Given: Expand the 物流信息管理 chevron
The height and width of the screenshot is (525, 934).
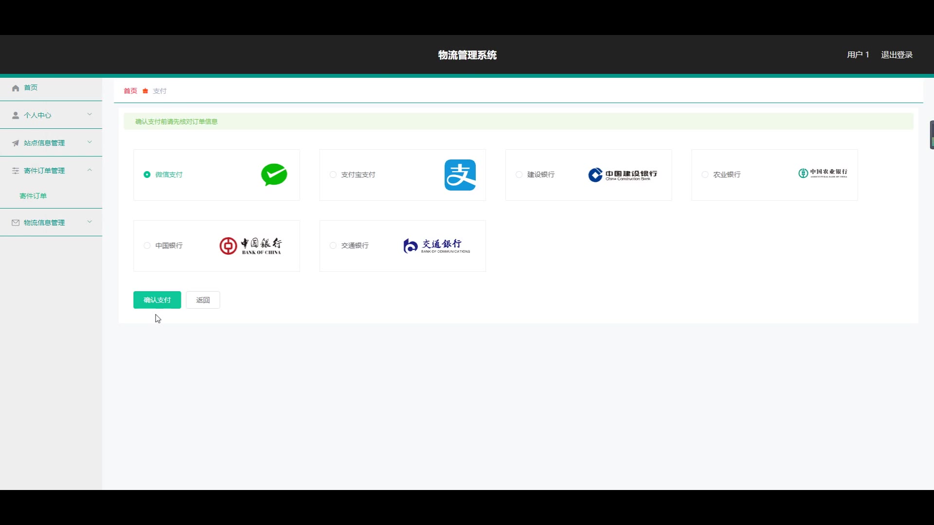Looking at the screenshot, I should 90,222.
